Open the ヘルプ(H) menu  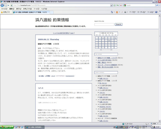pos(44,9)
